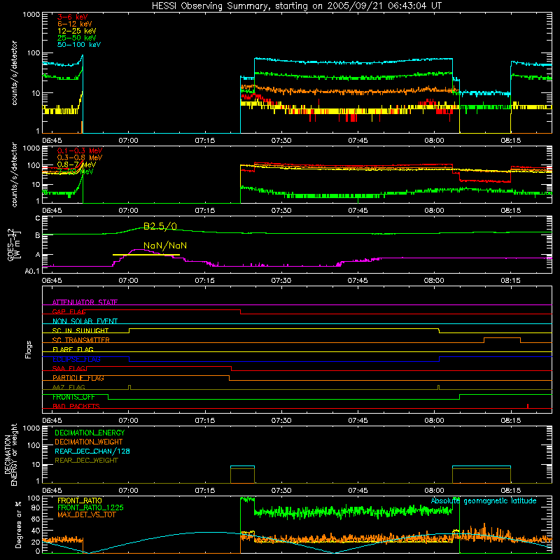Click the 07:00 tick label in decimation panel
Image resolution: width=560 pixels, height=560 pixels.
[x=128, y=491]
